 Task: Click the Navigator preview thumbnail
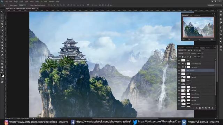pos(198,27)
